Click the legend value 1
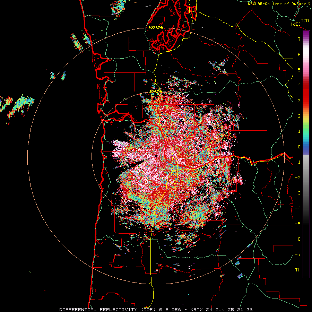Viewport: 312px width, 312px height. click(299, 131)
